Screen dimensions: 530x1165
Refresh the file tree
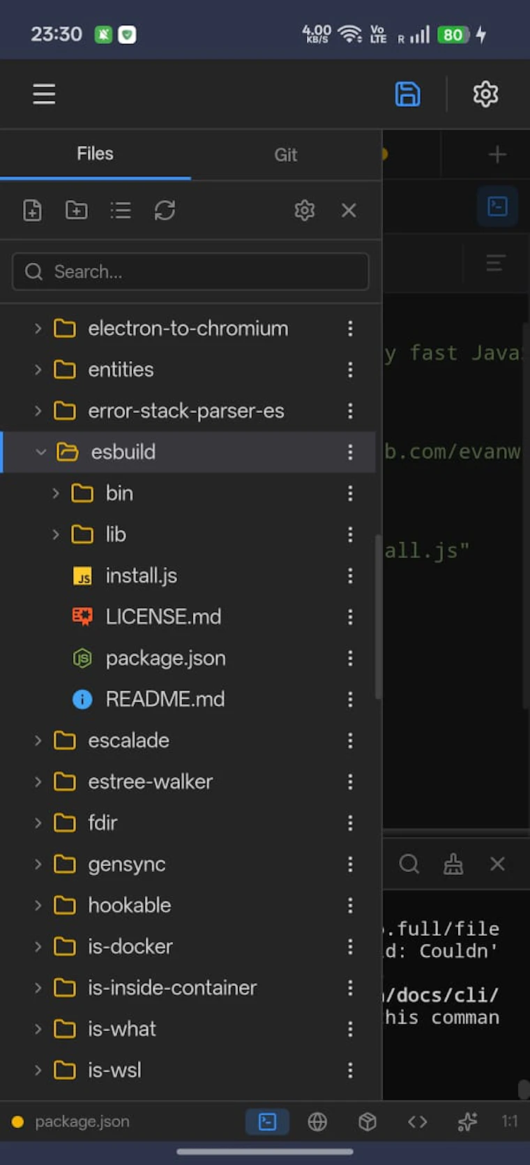coord(165,210)
